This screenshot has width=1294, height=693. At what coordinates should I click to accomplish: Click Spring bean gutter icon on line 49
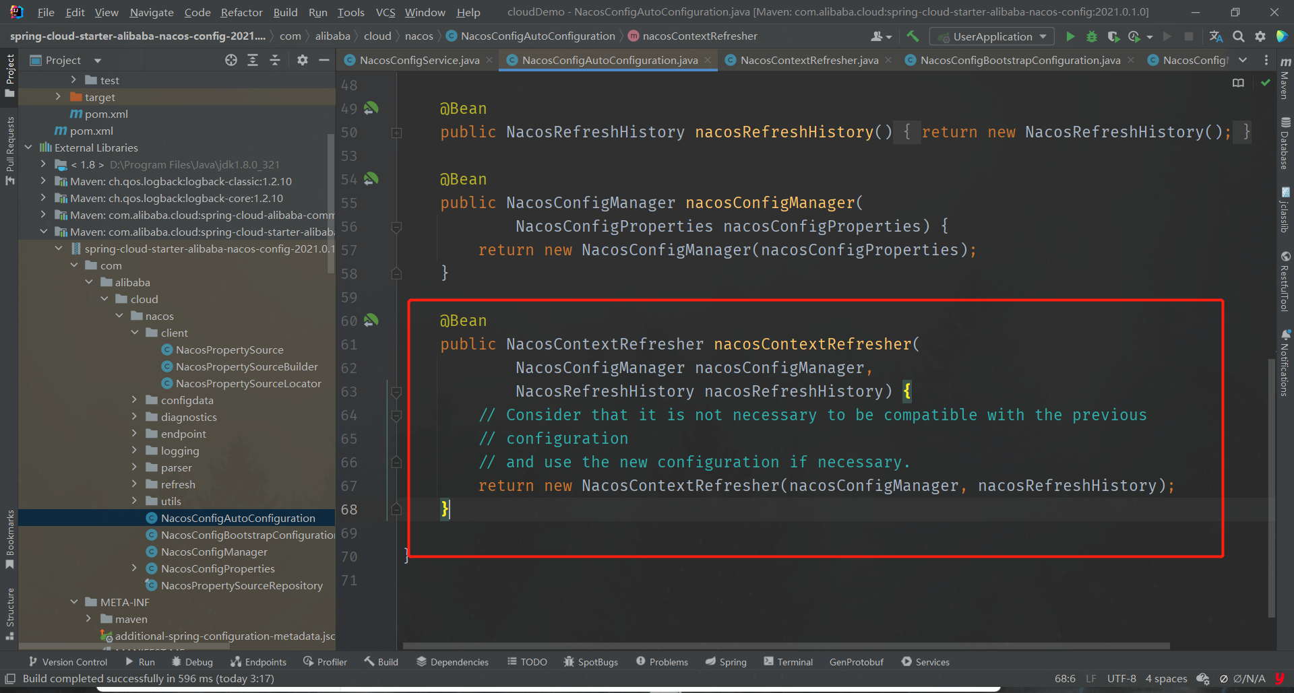click(371, 108)
